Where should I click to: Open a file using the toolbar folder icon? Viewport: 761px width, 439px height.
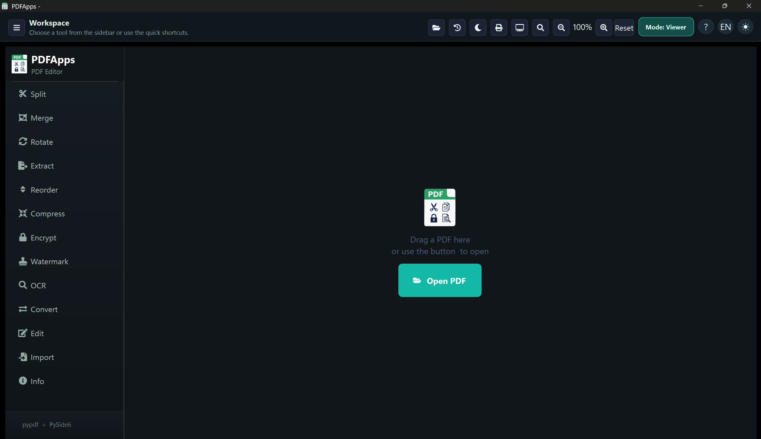coord(436,27)
